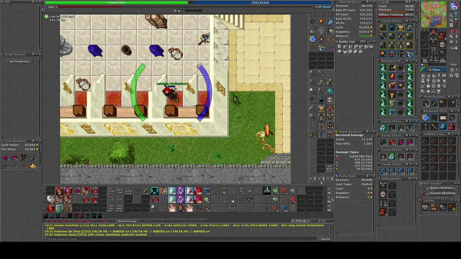461x259 pixels.
Task: Click the health bar
Action: pyautogui.click(x=116, y=3)
